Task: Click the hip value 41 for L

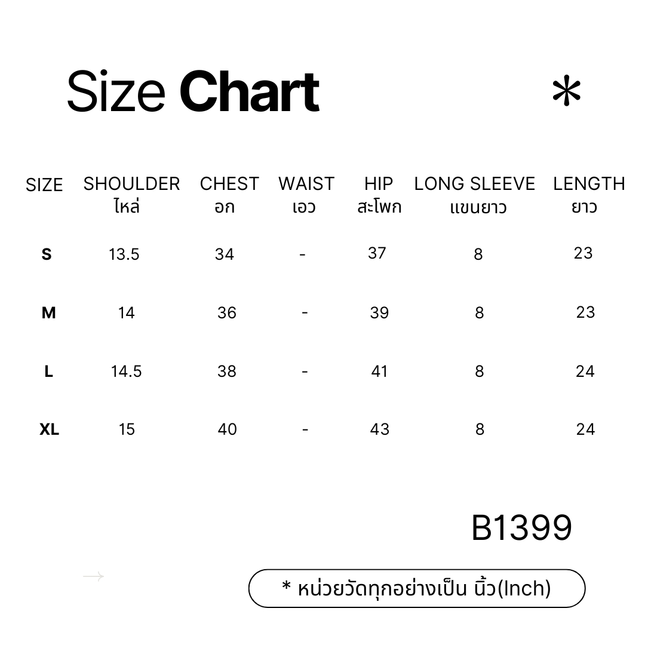Action: [x=379, y=371]
